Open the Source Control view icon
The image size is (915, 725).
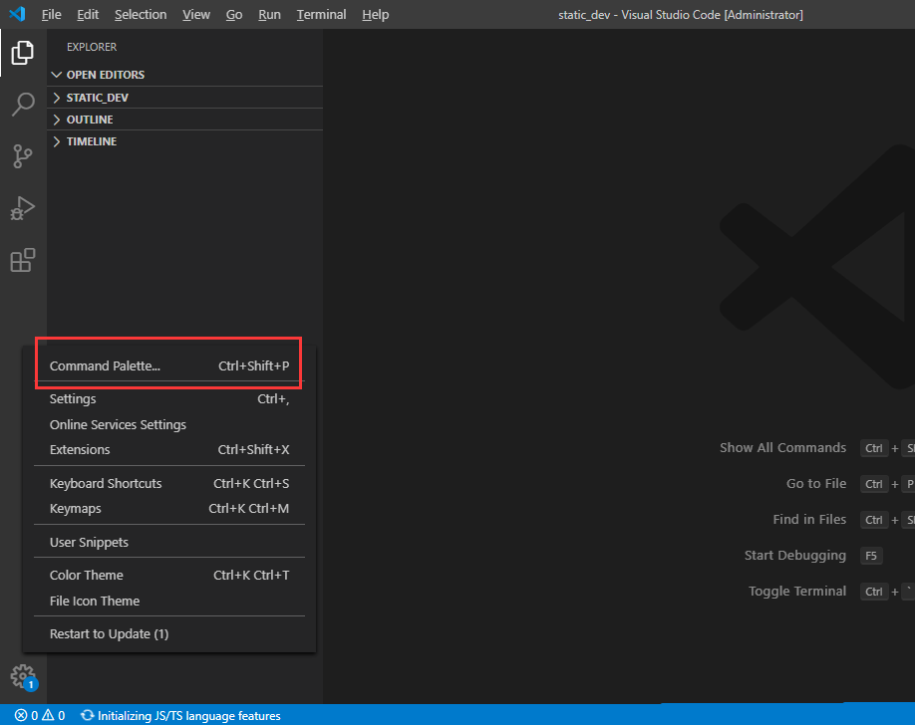coord(23,156)
